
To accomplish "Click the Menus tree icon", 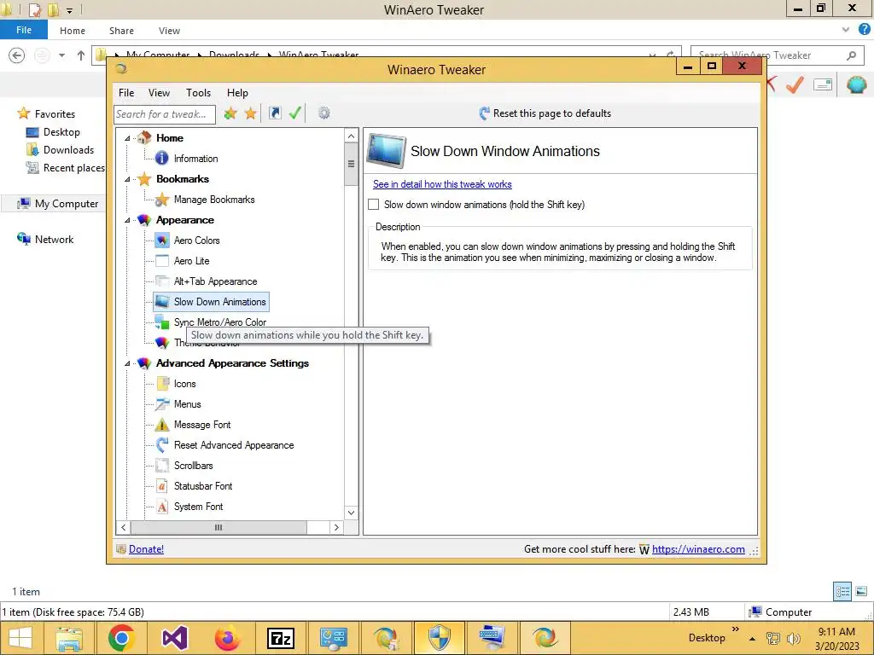I will [x=161, y=404].
